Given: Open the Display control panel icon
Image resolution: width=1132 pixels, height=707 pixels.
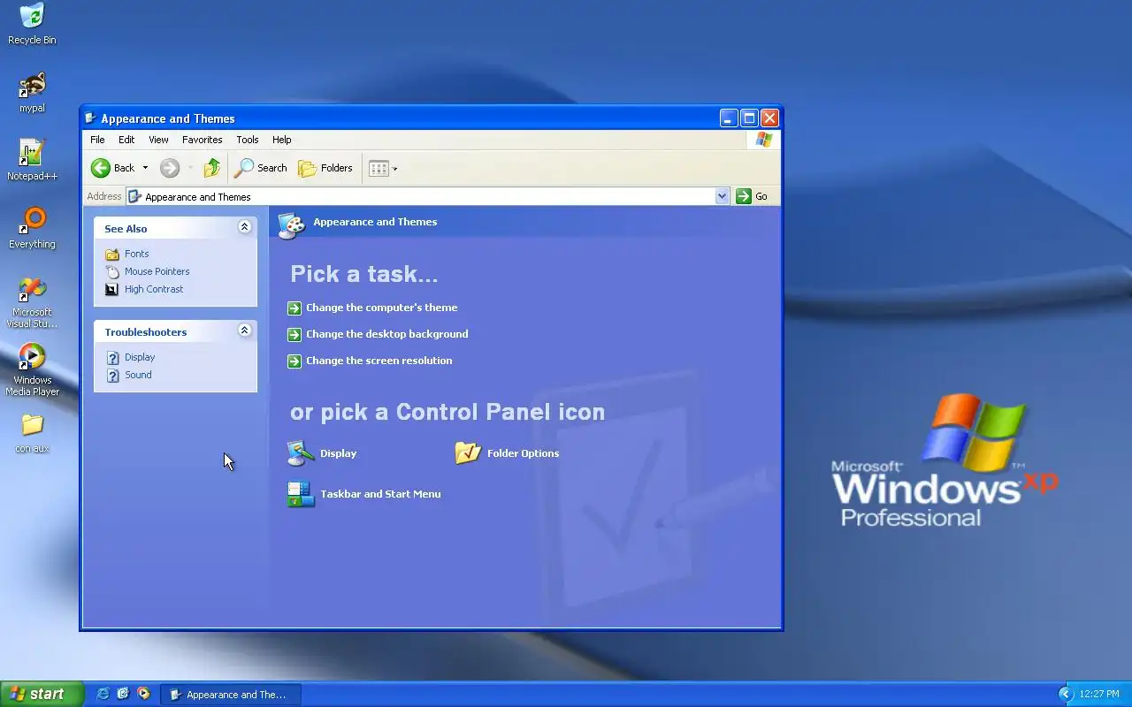Looking at the screenshot, I should (x=301, y=453).
